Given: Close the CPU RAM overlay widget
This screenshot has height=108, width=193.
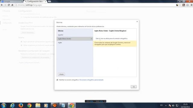Looking at the screenshot, I should tap(105, 101).
